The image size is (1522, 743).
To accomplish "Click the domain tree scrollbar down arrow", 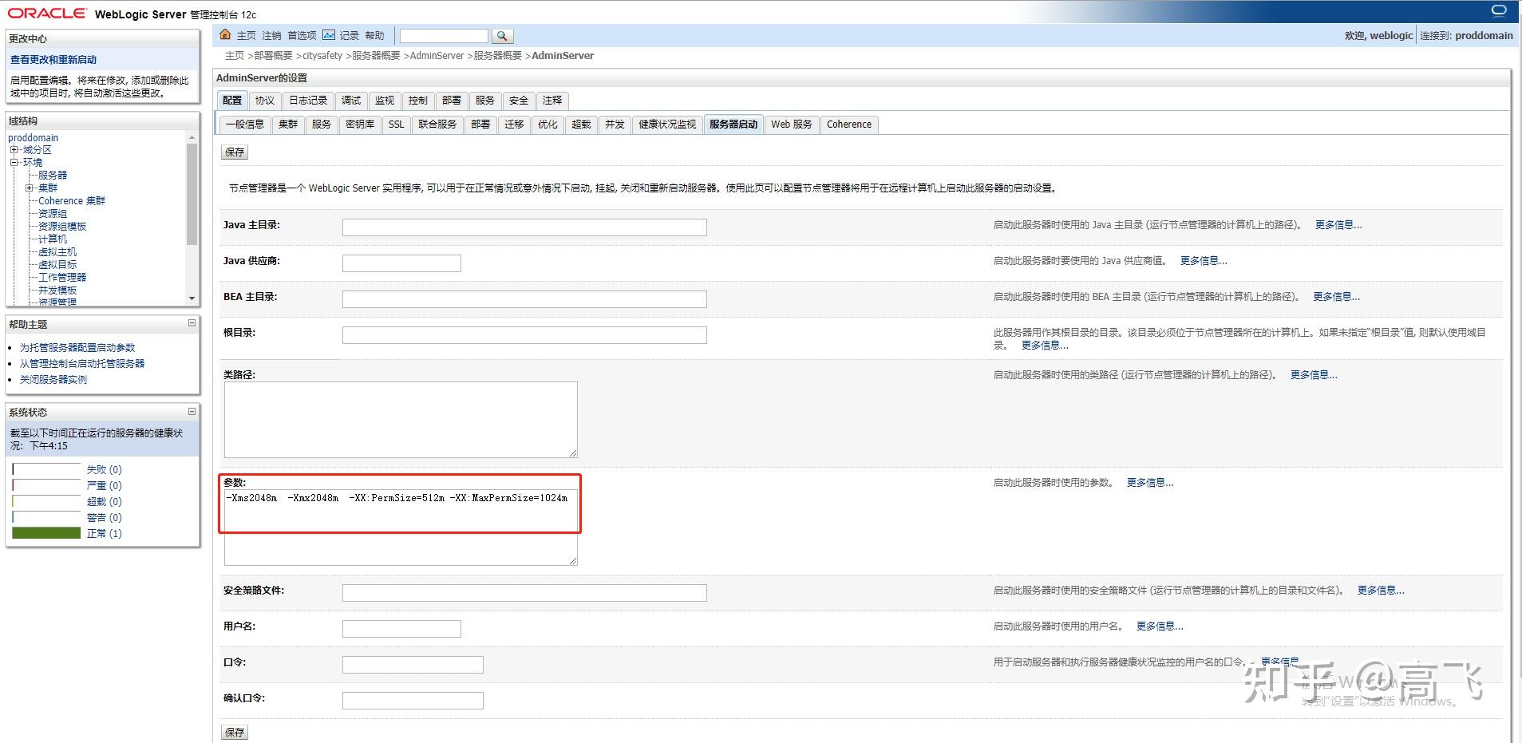I will (x=192, y=298).
